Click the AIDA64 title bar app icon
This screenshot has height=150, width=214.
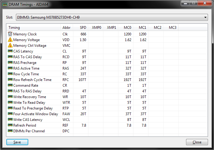tap(5, 4)
